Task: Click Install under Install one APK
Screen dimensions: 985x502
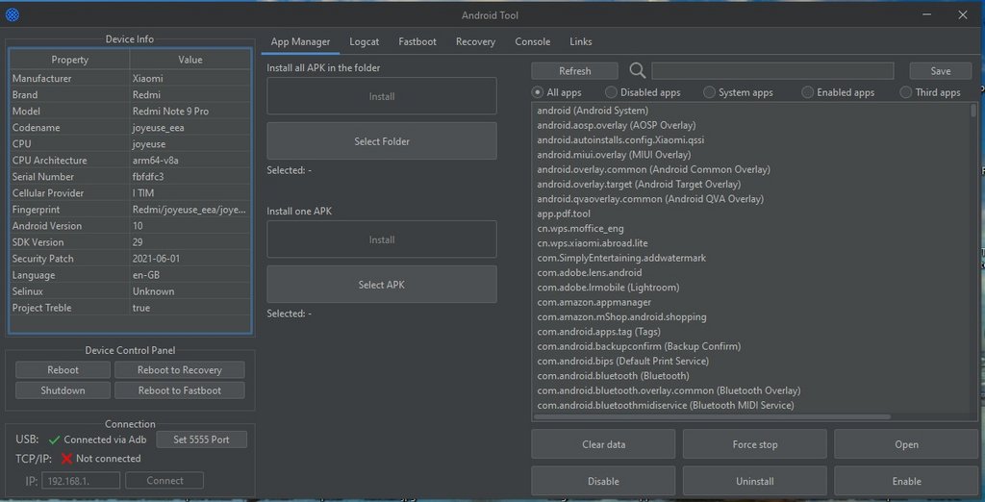Action: click(382, 239)
